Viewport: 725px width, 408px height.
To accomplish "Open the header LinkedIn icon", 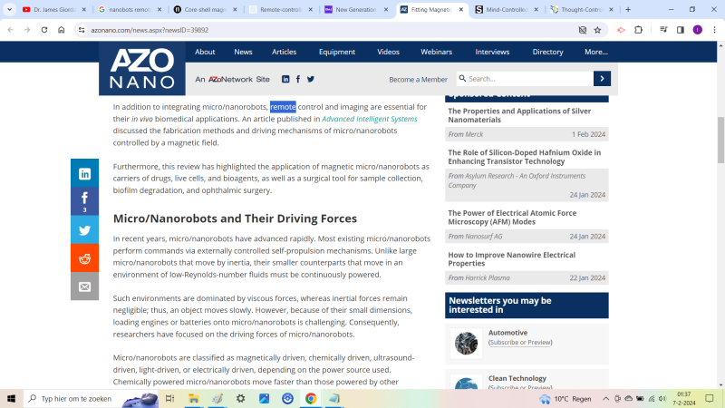I will (285, 79).
